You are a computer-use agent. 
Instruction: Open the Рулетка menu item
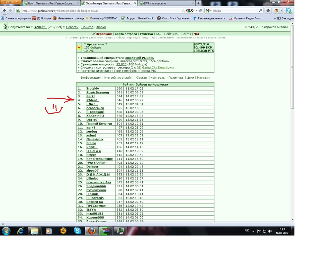click(146, 34)
